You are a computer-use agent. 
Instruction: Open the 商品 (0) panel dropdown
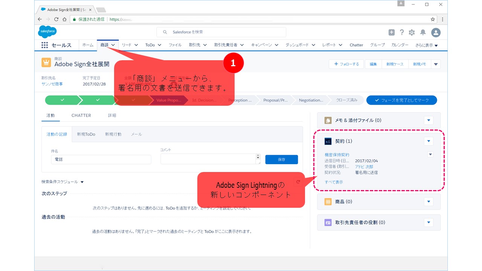[429, 202]
